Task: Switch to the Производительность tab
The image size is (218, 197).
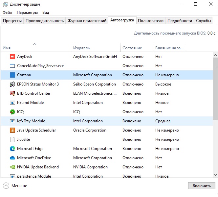Action: [45, 21]
